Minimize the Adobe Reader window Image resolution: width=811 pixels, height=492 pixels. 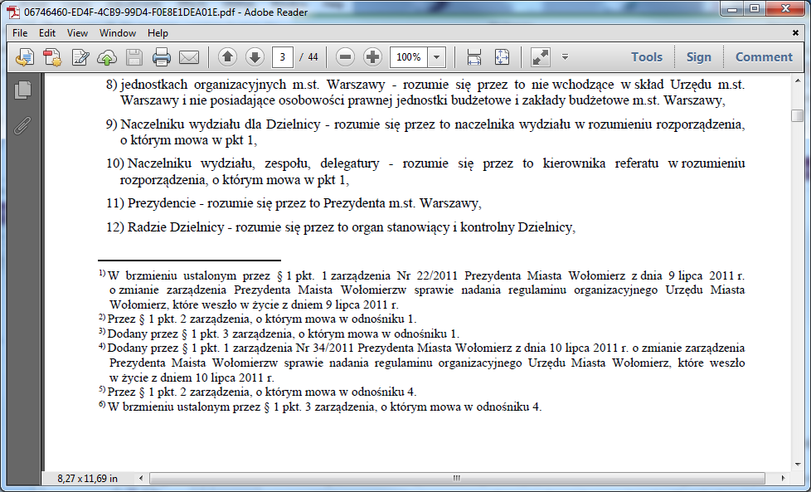click(731, 9)
